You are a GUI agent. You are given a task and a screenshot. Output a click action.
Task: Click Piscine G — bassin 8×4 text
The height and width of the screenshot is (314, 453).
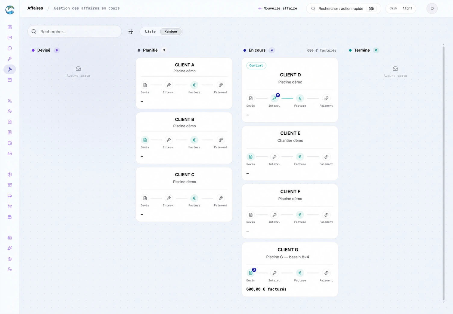[287, 257]
